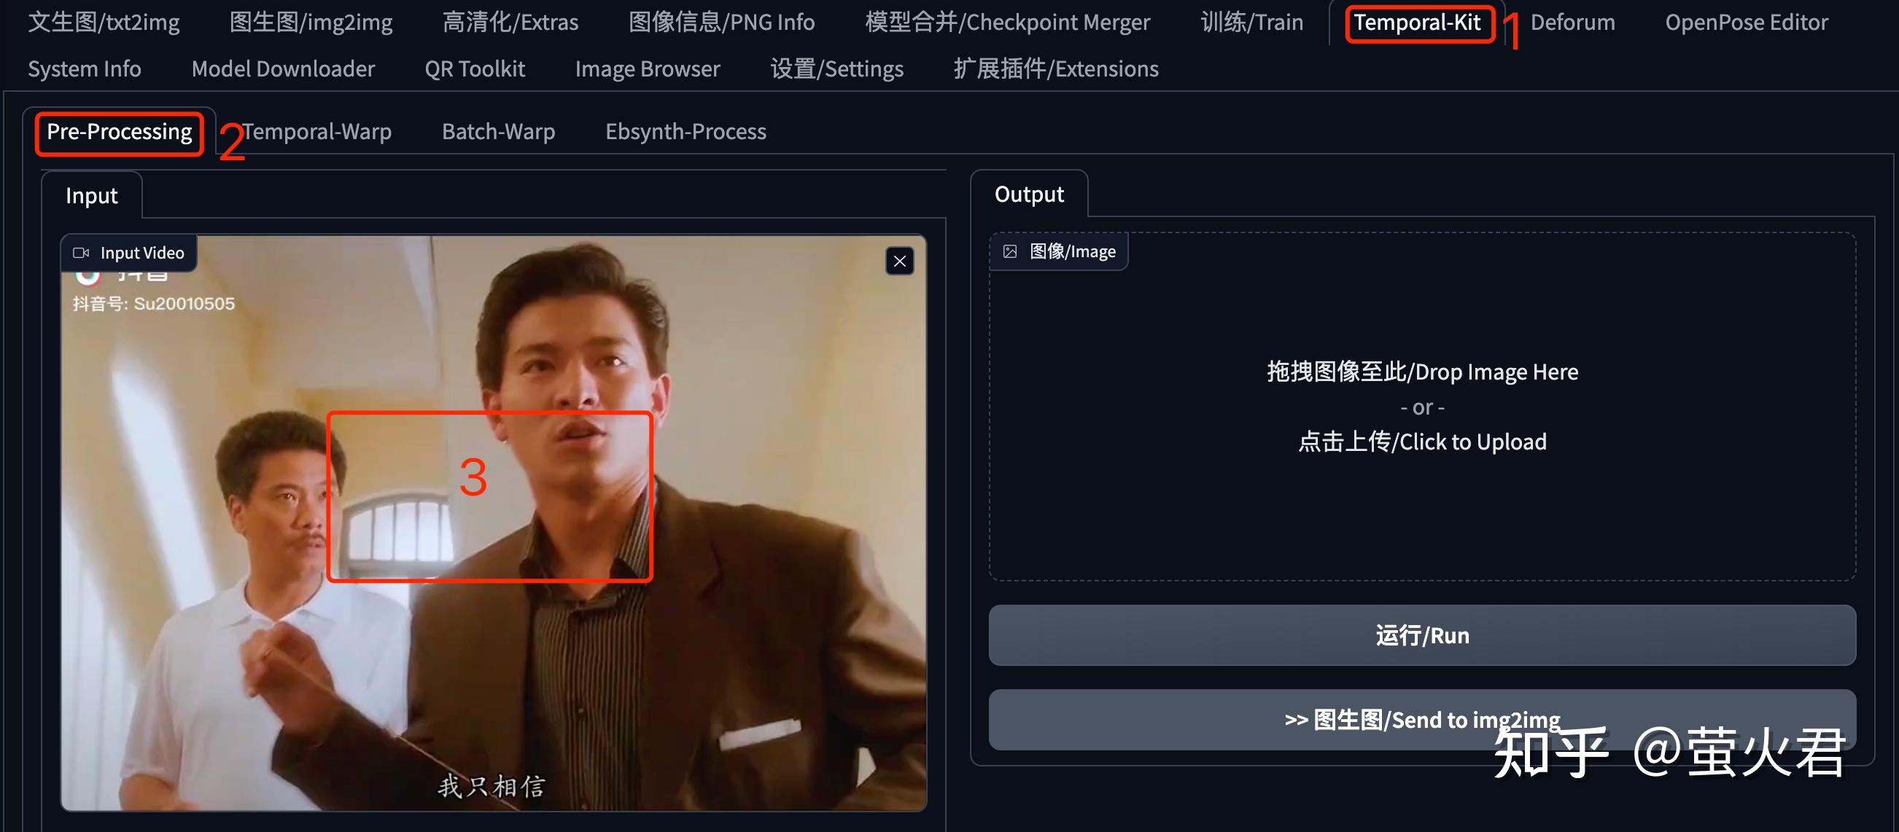Open the 设置/Settings tab
Image resolution: width=1899 pixels, height=832 pixels.
[836, 68]
